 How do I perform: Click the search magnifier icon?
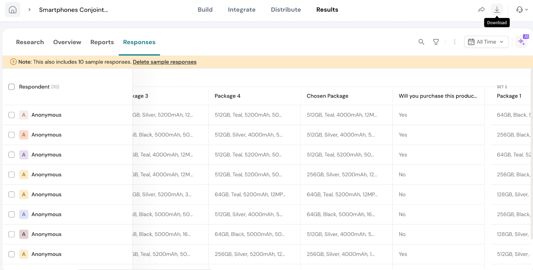pos(421,42)
